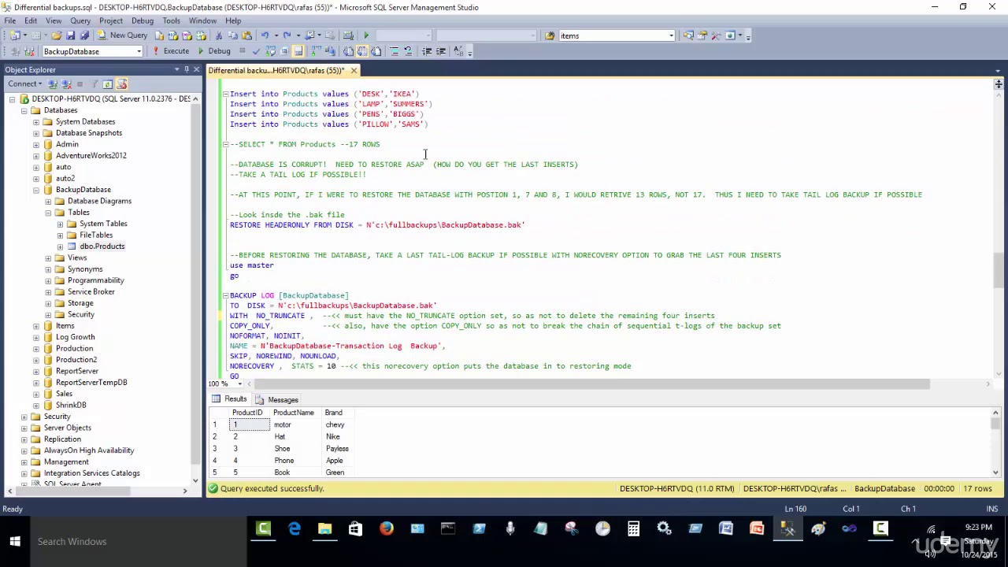This screenshot has width=1008, height=567.
Task: Expand the AdventureWorks2012 database node
Action: coord(36,156)
